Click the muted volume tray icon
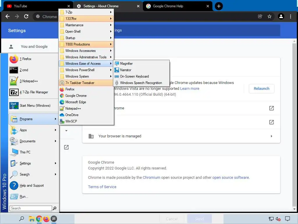Image resolution: width=298 pixels, height=224 pixels. 278,219
